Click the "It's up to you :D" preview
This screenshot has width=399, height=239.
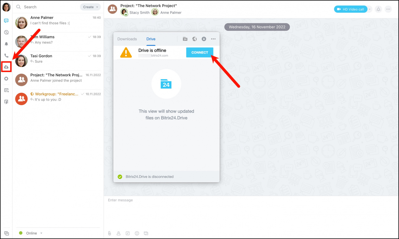click(x=48, y=100)
